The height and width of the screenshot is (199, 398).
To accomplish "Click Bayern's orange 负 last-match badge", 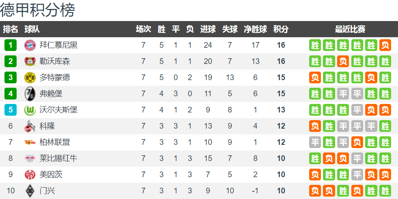I will tap(385, 45).
